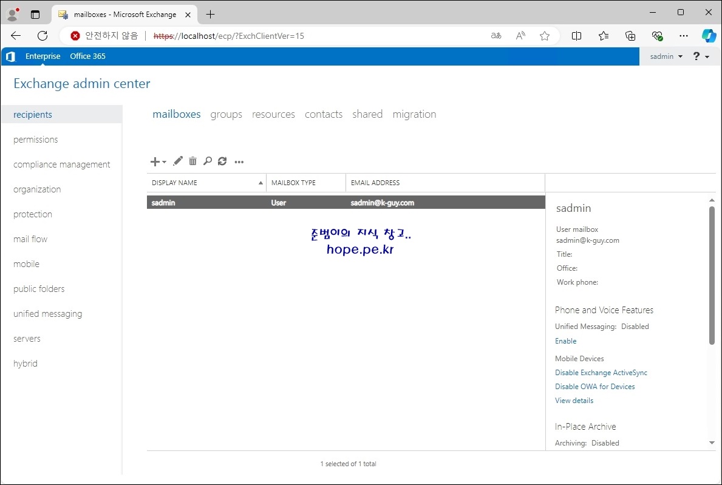This screenshot has width=722, height=485.
Task: Open recipients in left navigation
Action: coord(62,114)
